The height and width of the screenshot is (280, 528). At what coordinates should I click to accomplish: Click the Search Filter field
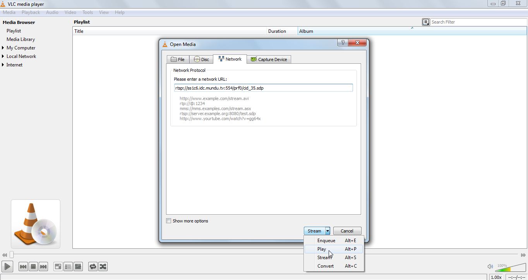478,22
